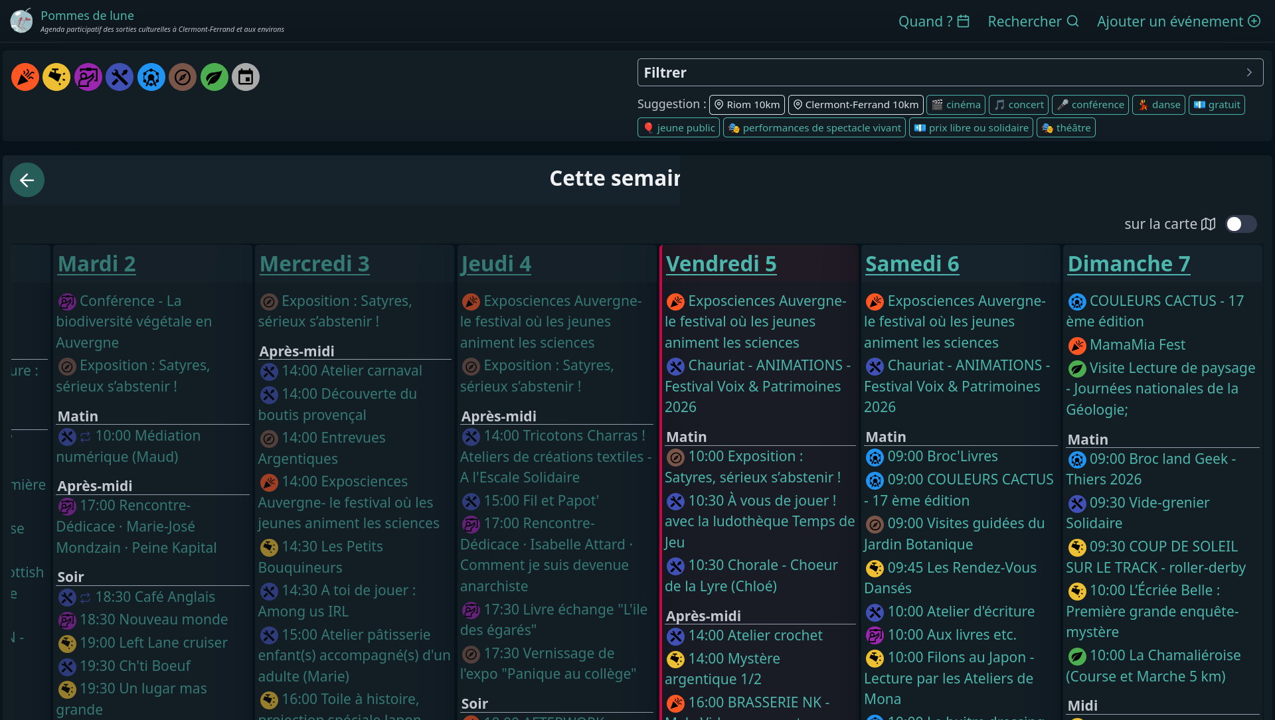Screen dimensions: 1275x720
Task: Open the Quand date picker
Action: [934, 21]
